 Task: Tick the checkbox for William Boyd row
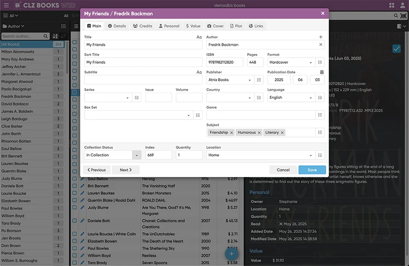[75, 256]
